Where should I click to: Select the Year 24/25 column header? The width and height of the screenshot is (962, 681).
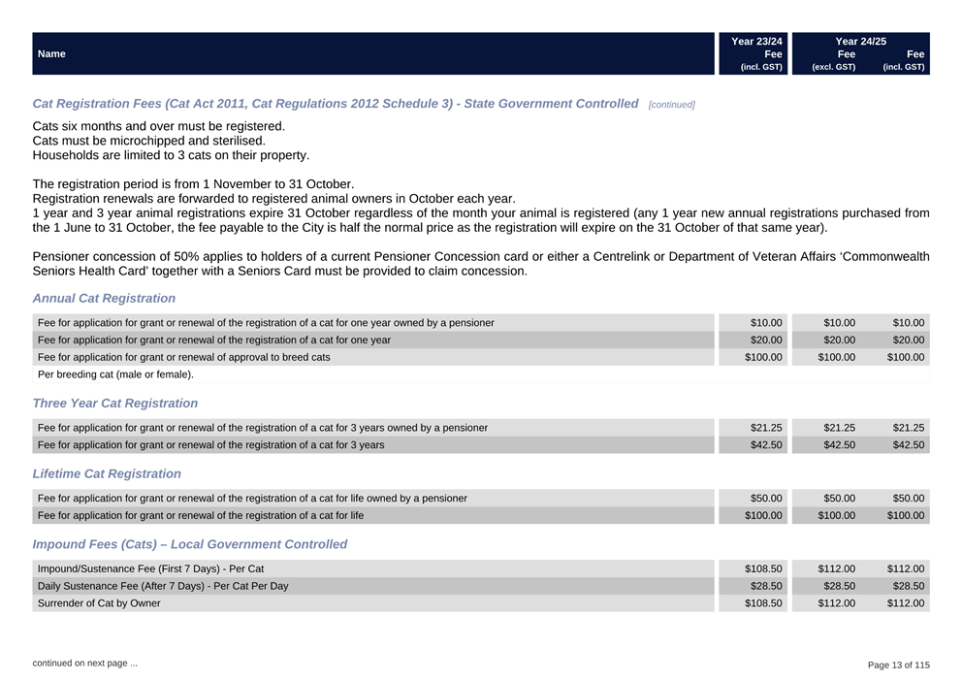pos(860,42)
